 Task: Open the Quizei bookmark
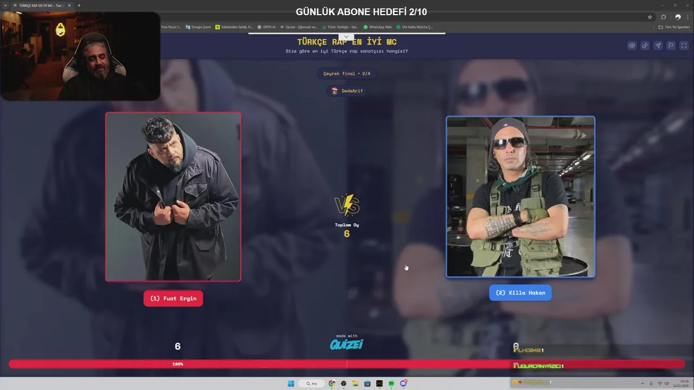(x=298, y=27)
